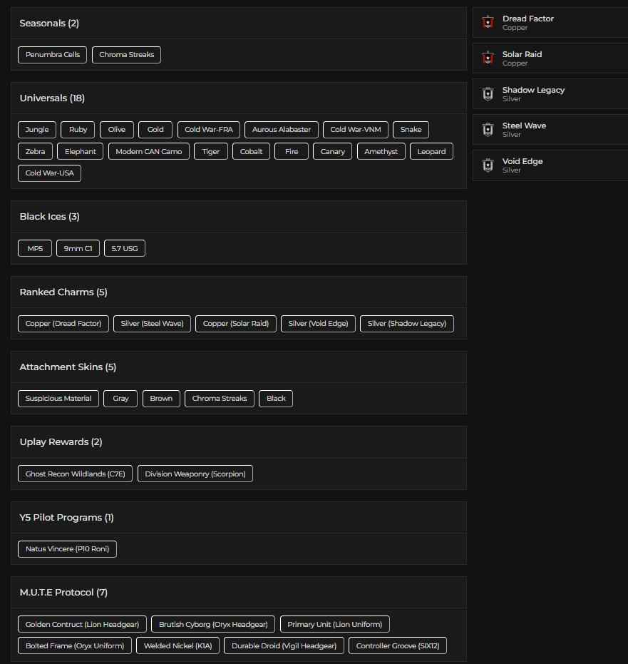The width and height of the screenshot is (628, 664).
Task: Collapse the Universals section header
Action: click(x=53, y=98)
